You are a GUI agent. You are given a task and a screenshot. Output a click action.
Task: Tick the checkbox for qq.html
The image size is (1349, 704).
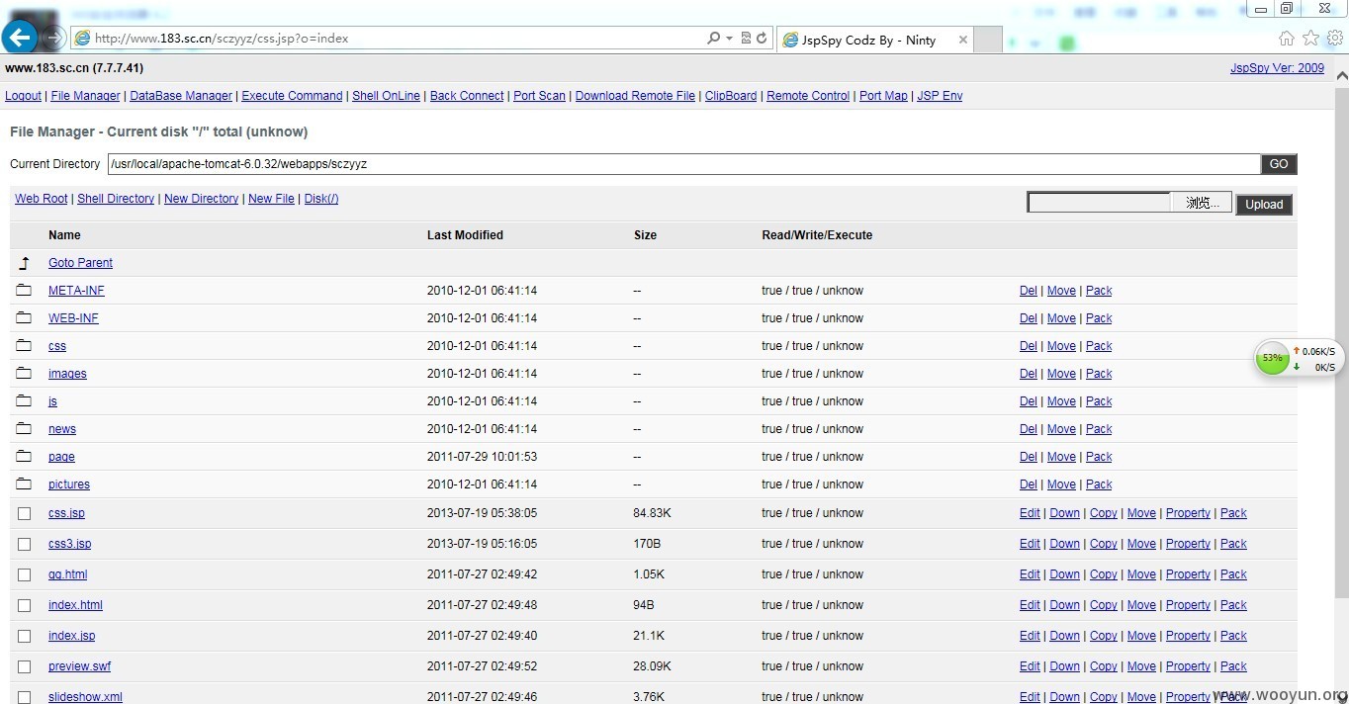coord(25,574)
